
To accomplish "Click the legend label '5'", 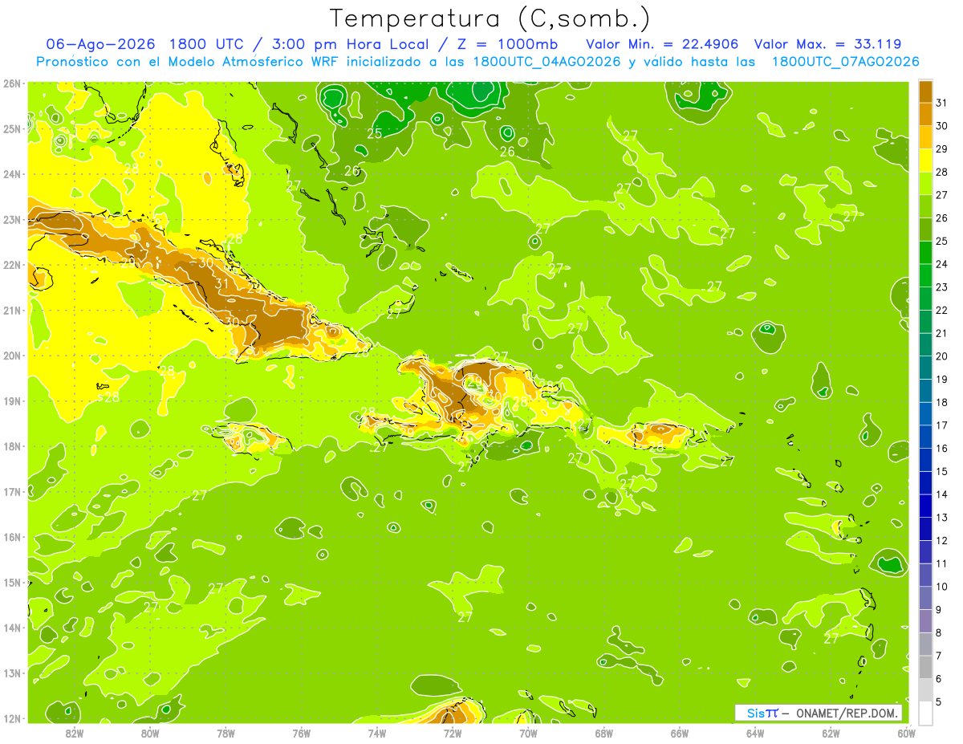I will click(x=939, y=701).
